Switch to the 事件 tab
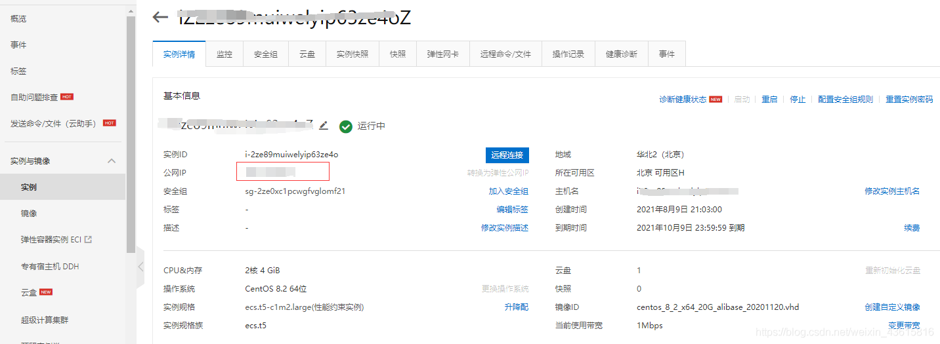 tap(667, 54)
